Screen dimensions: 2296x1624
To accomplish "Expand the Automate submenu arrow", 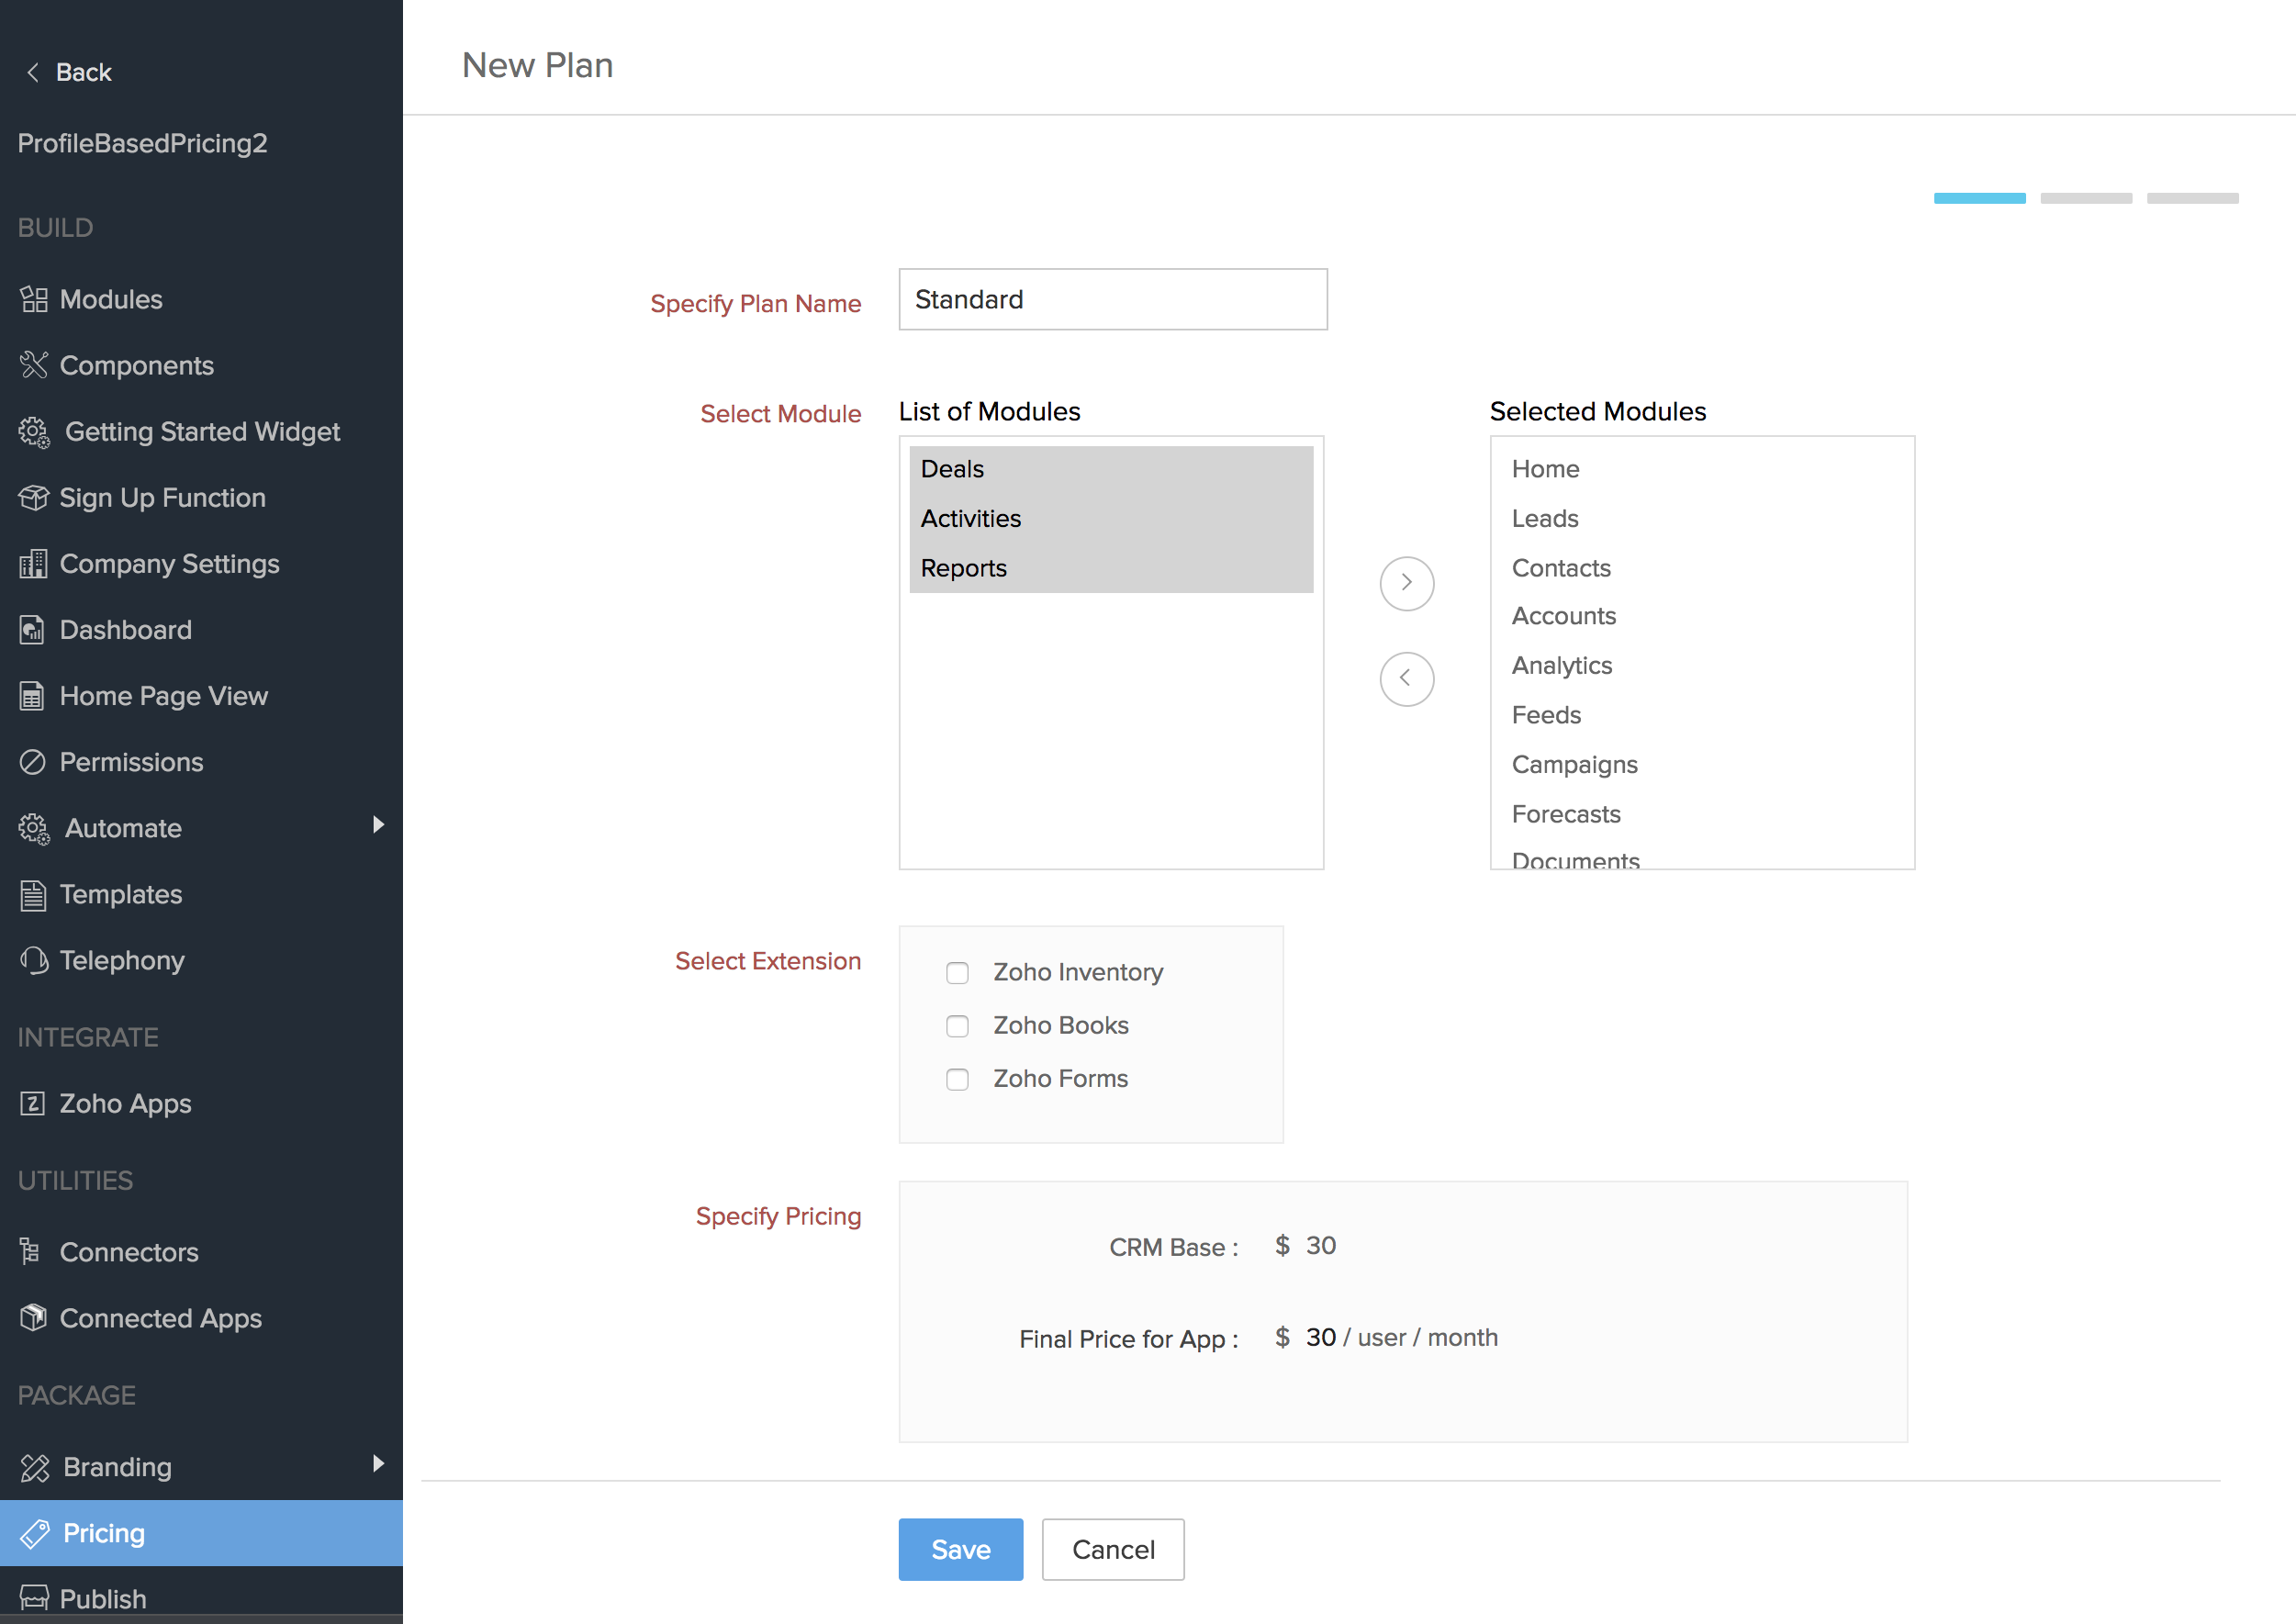I will point(378,825).
